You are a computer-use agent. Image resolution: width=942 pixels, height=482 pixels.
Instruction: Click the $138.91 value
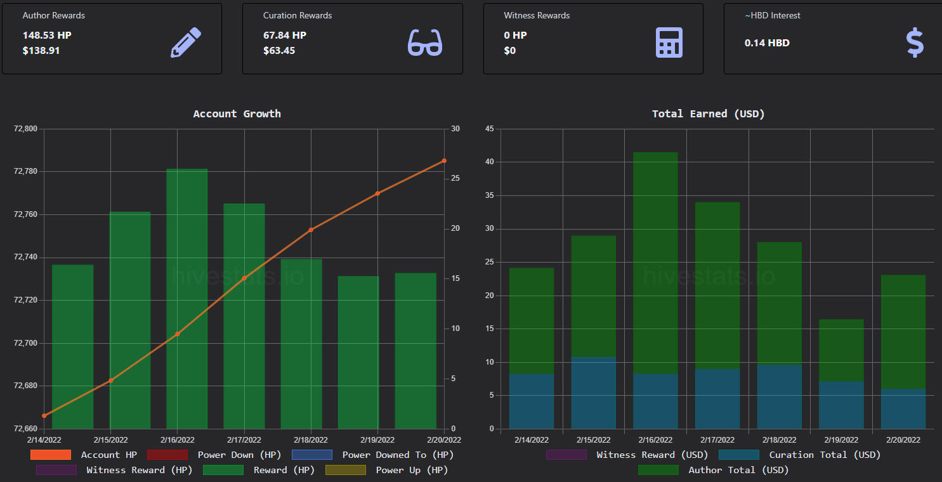41,50
